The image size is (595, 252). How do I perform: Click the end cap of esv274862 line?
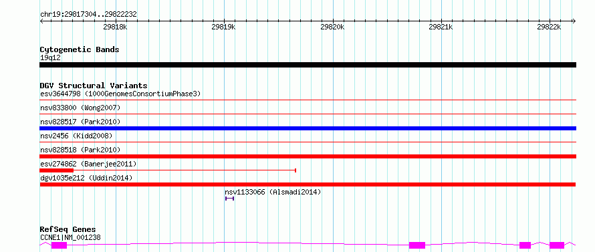pos(295,170)
